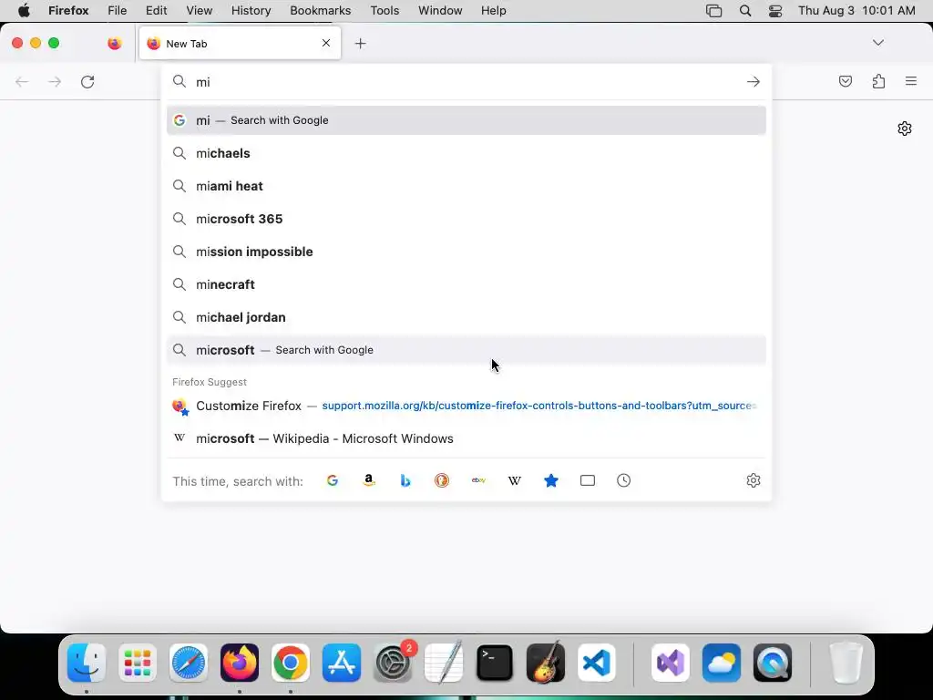The image size is (933, 700).
Task: Search this time with Wikipedia icon
Action: [515, 480]
